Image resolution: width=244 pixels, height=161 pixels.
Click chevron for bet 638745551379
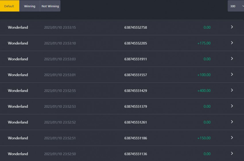[x=232, y=106]
